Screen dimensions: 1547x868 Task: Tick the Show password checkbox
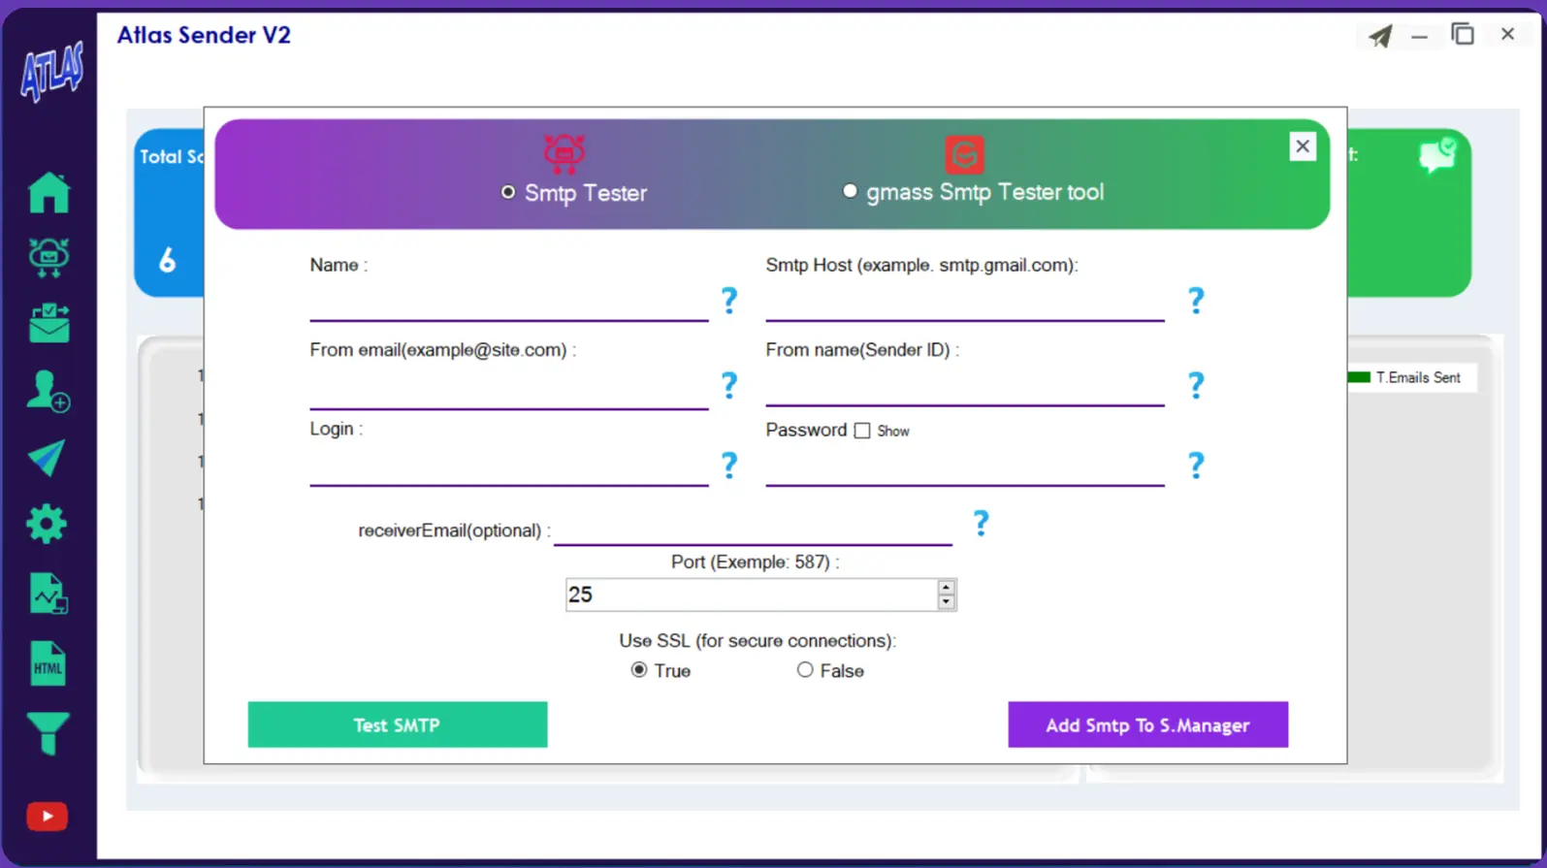point(862,431)
